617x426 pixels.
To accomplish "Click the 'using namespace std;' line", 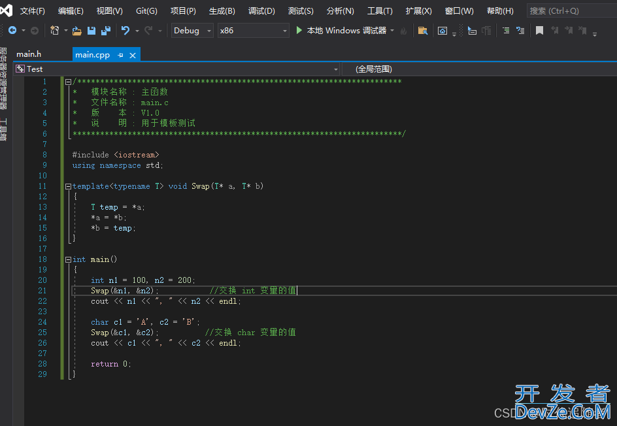I will 117,165.
